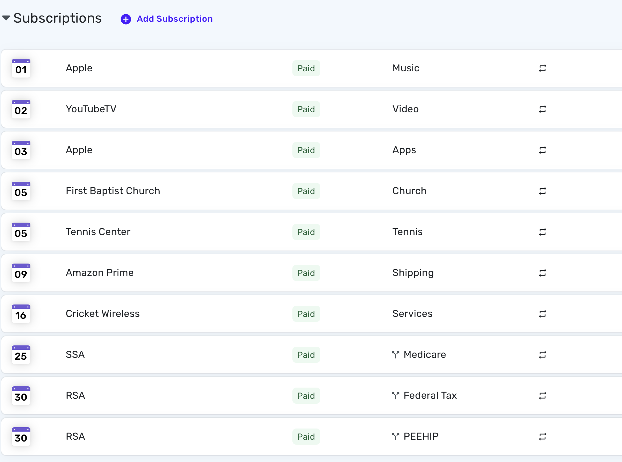Open the 01 calendar icon for Apple Music
The image size is (622, 462).
[x=21, y=68]
